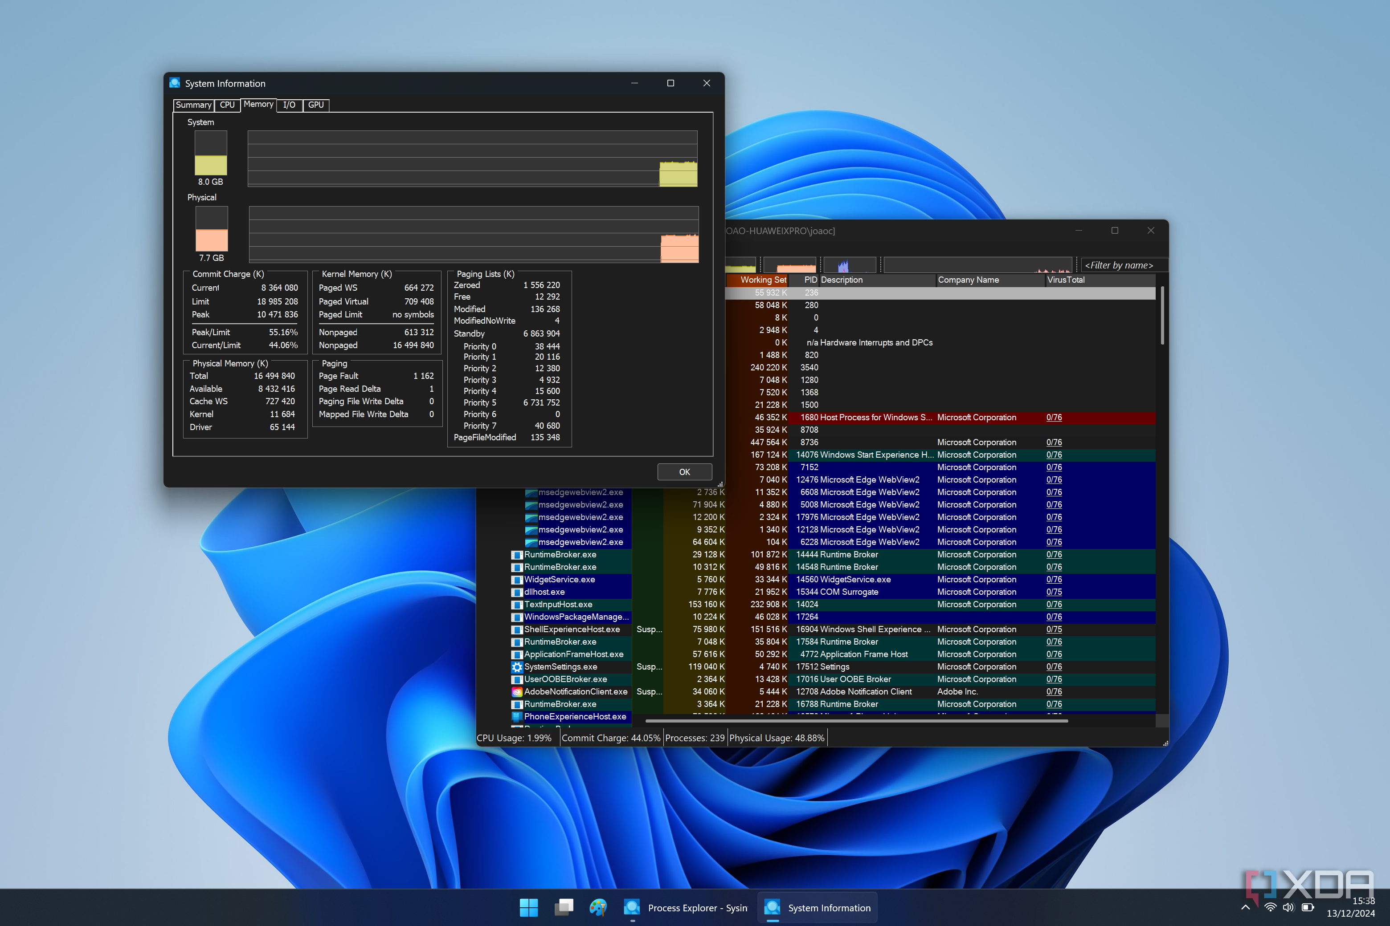Open the Wi-Fi network tray icon
Screen dimensions: 1390x926
(x=1270, y=907)
